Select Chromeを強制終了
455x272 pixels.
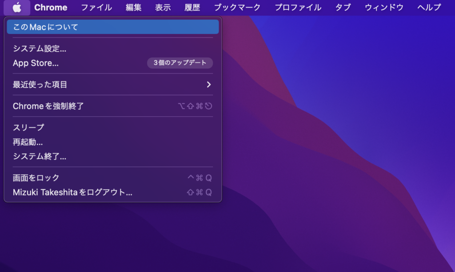(113, 106)
